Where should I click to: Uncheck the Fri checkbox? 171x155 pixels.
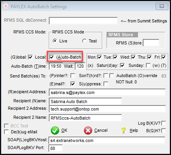tap(164, 57)
